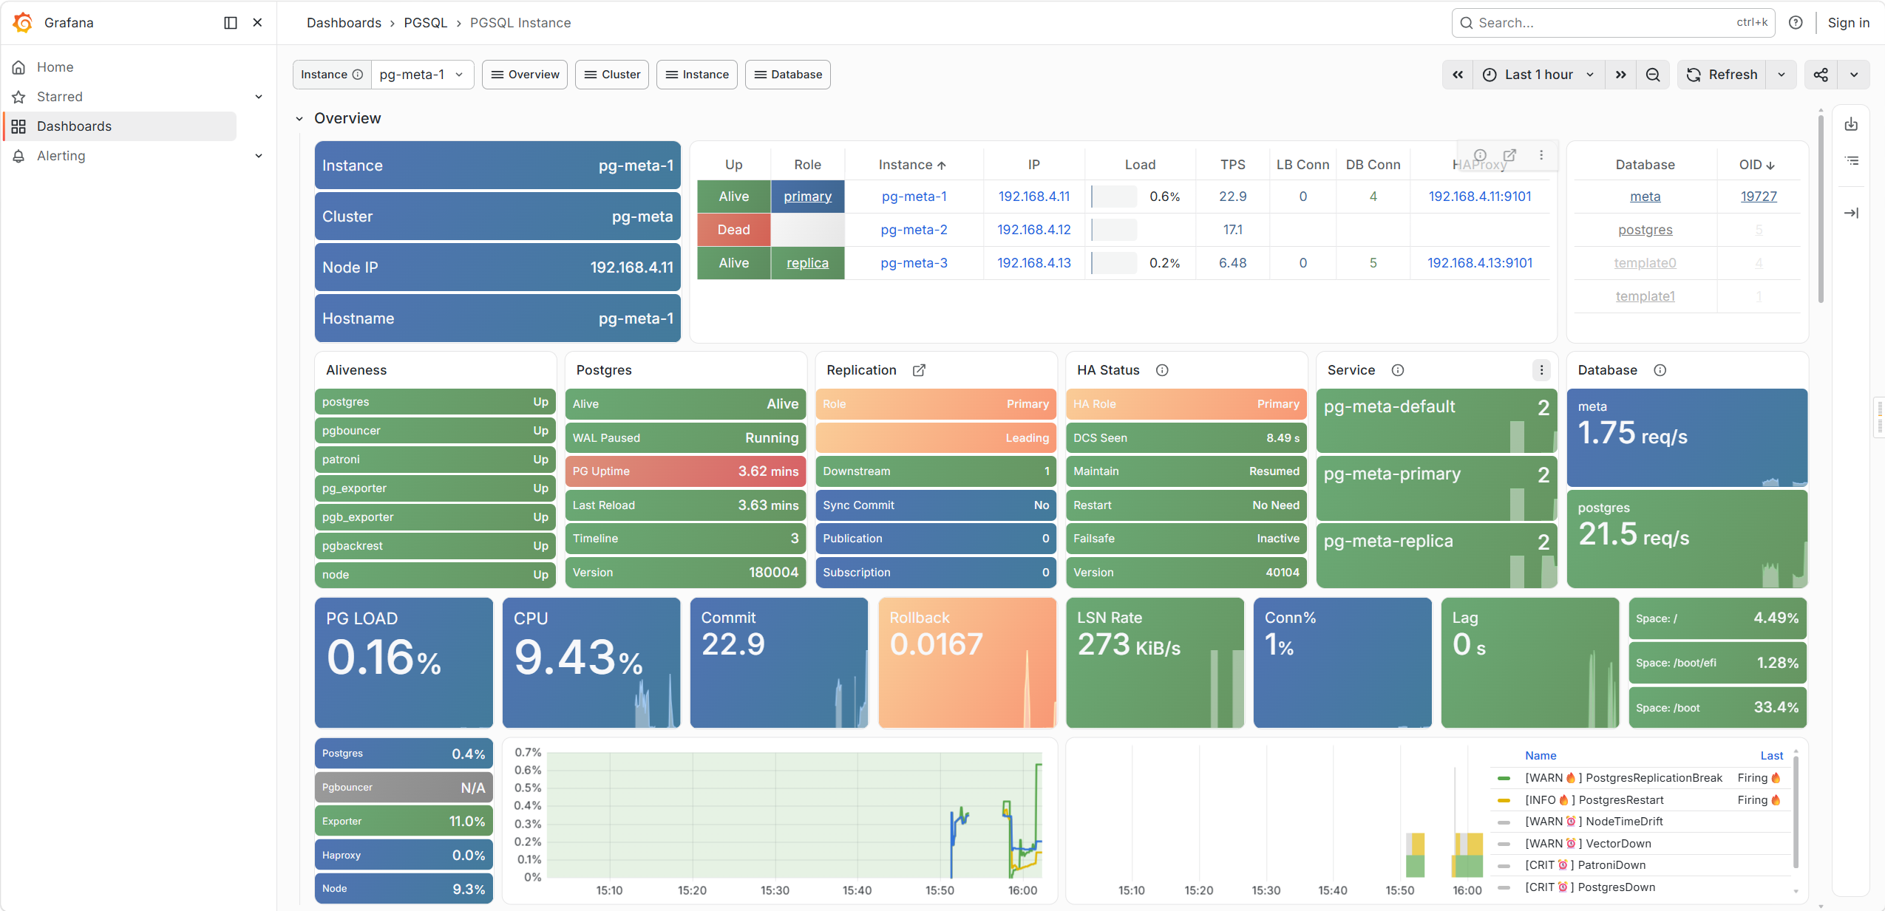
Task: Open the template0 database link
Action: pyautogui.click(x=1645, y=263)
